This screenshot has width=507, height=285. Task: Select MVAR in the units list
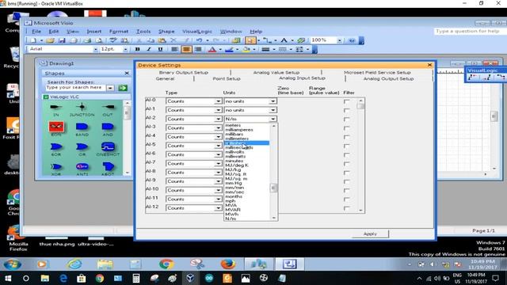pos(232,210)
